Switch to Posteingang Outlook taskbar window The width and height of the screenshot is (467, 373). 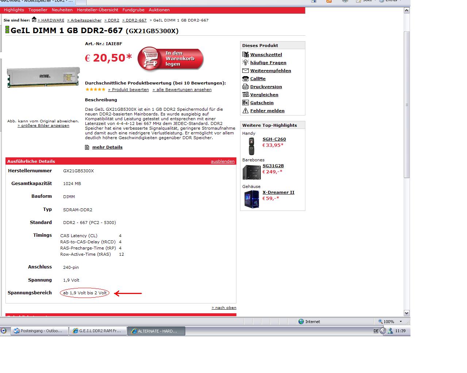tap(39, 331)
